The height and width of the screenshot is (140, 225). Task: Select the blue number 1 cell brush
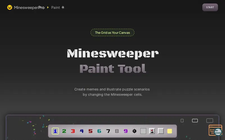(55, 131)
